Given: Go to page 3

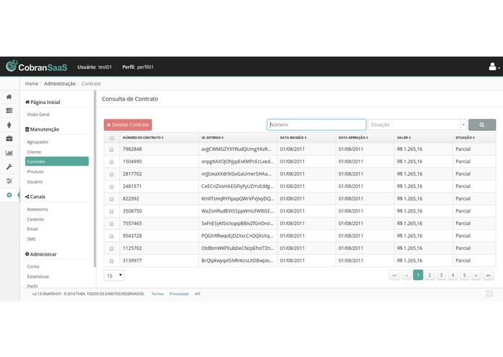Looking at the screenshot, I should coord(441,275).
